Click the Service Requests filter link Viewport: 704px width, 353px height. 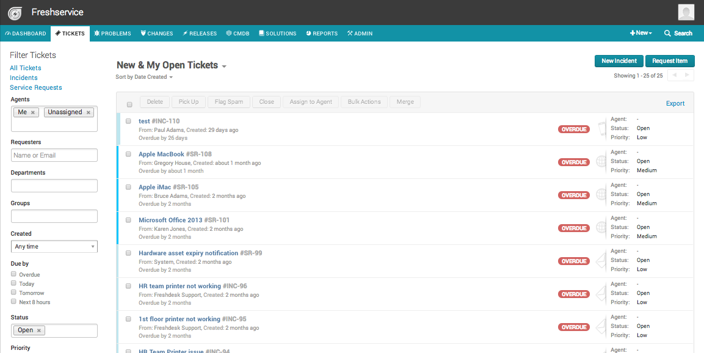tap(36, 88)
